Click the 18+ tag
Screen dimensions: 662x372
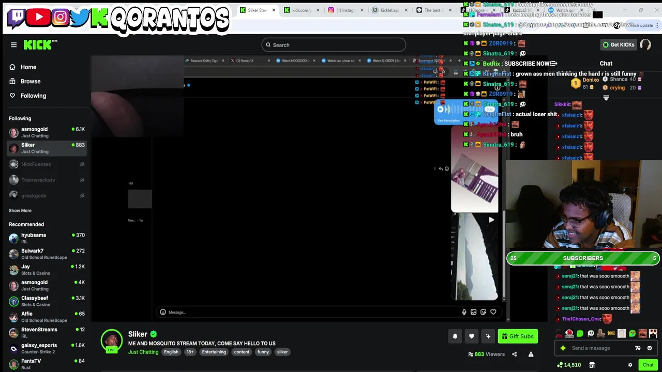point(190,352)
